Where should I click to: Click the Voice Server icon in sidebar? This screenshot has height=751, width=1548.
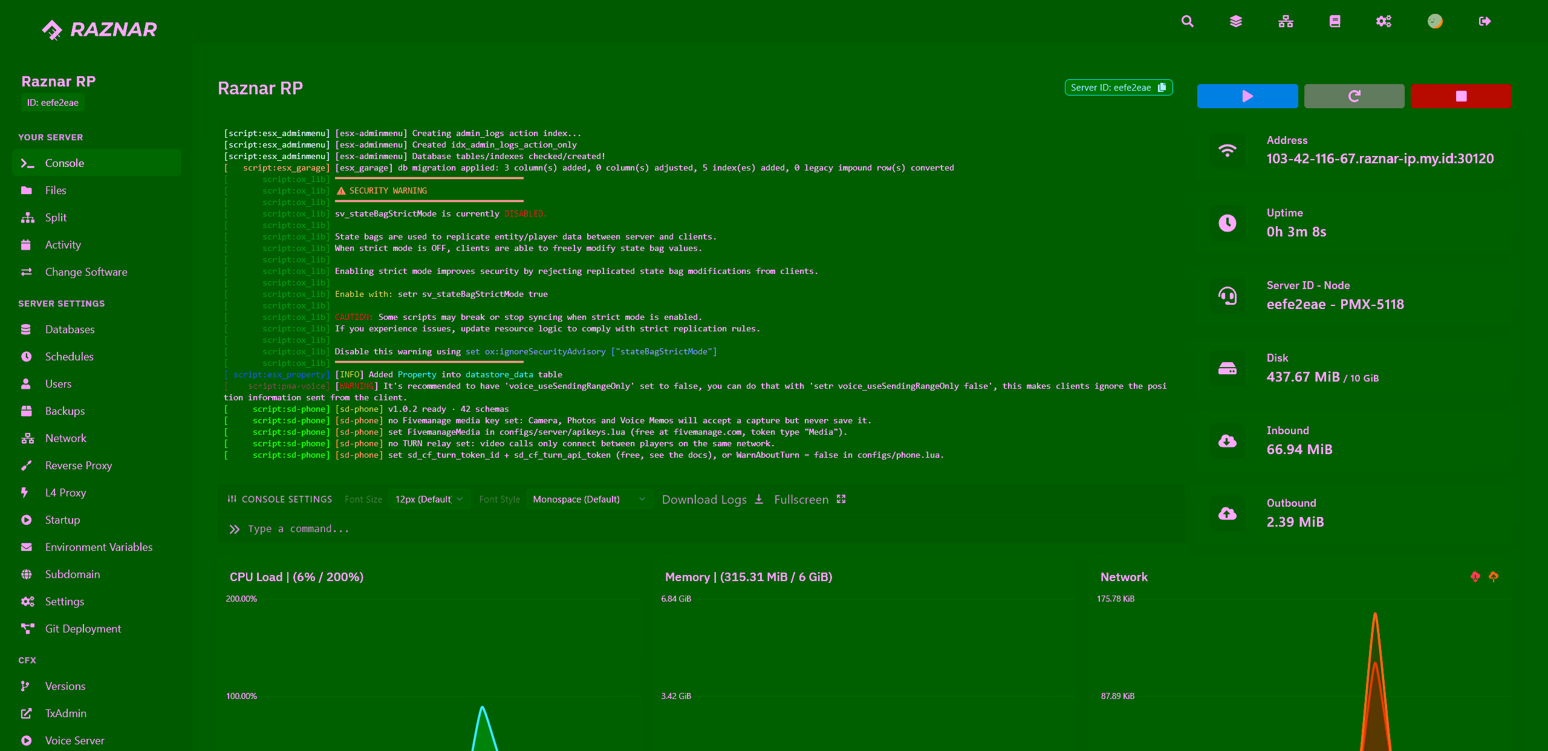(x=26, y=741)
